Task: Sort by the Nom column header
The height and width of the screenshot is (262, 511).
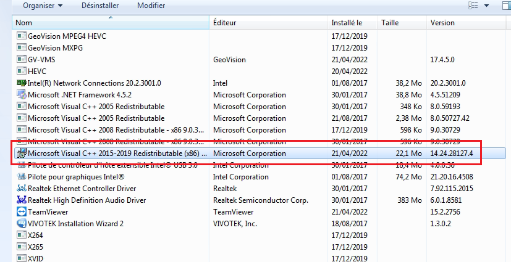Action: tap(111, 23)
